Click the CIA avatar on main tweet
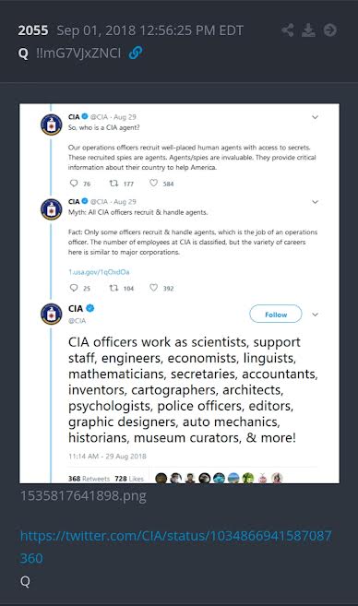The width and height of the screenshot is (358, 606). coord(52,314)
